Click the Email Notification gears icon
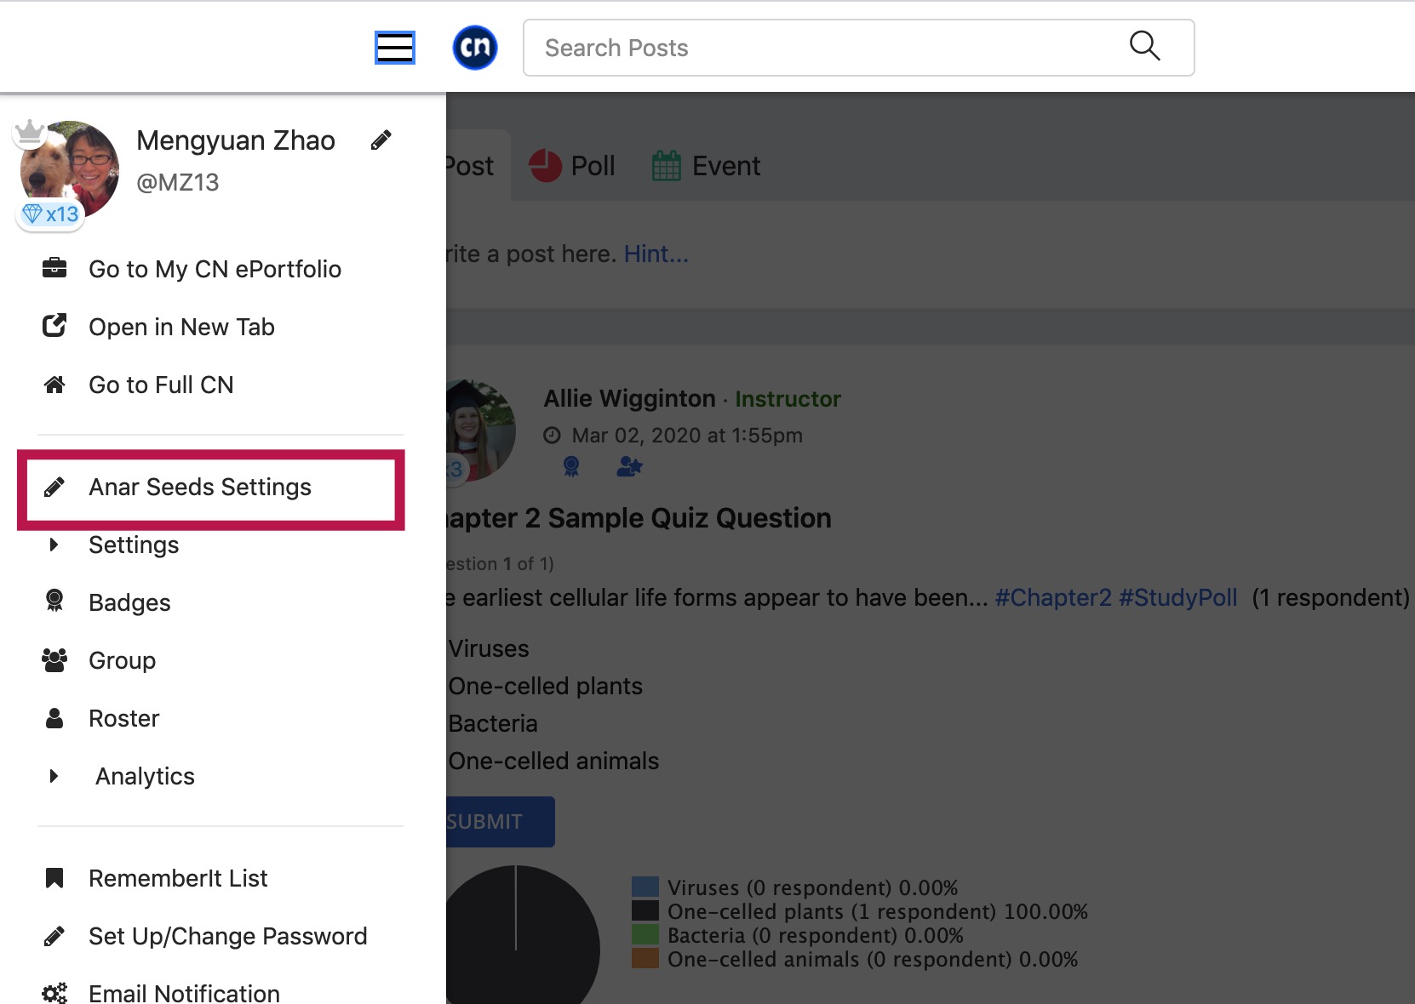Viewport: 1415px width, 1004px height. [x=54, y=993]
